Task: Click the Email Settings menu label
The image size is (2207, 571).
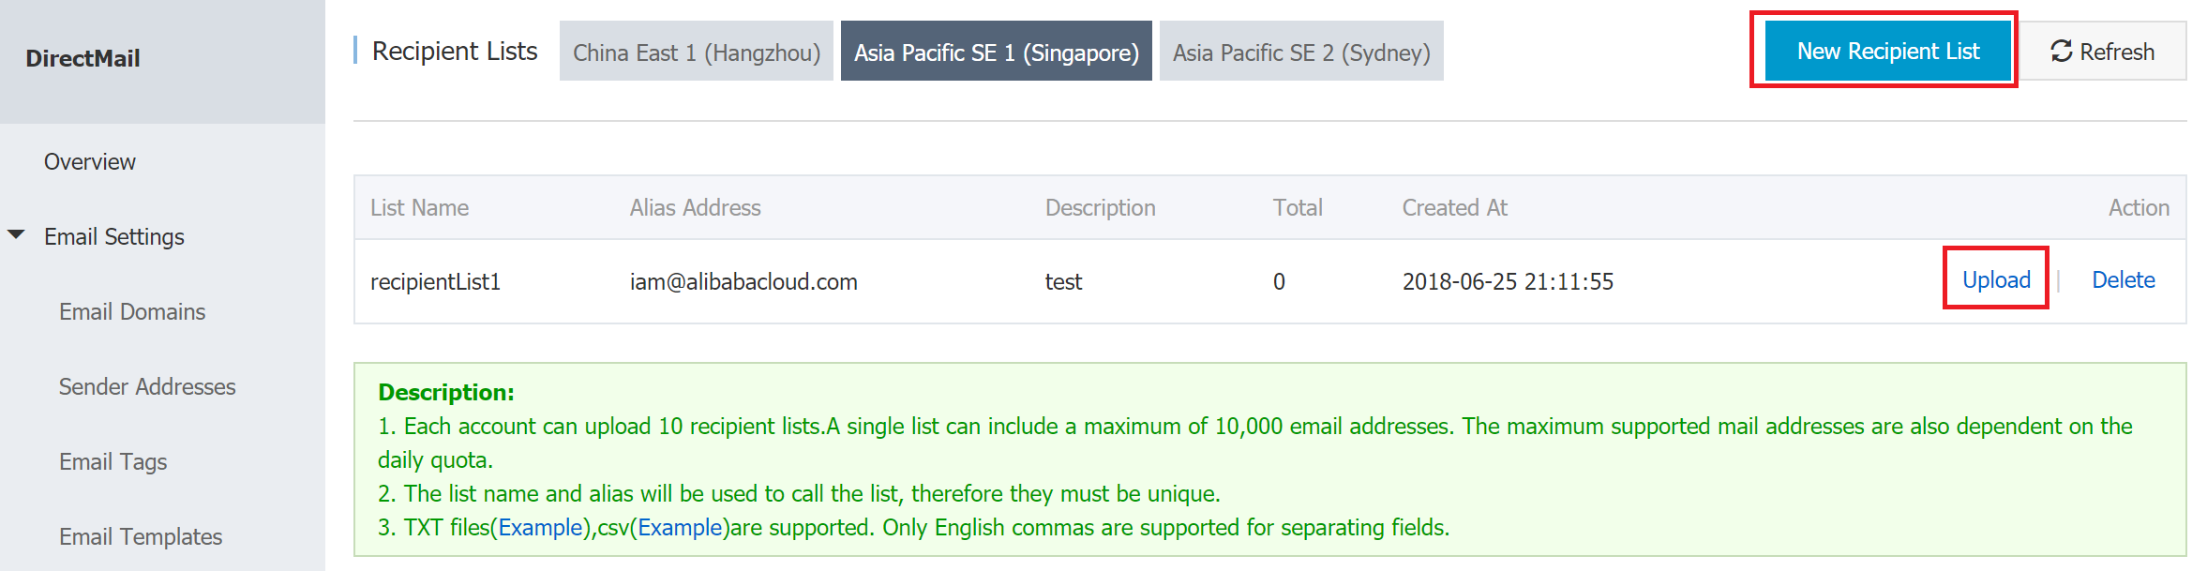Action: [114, 237]
